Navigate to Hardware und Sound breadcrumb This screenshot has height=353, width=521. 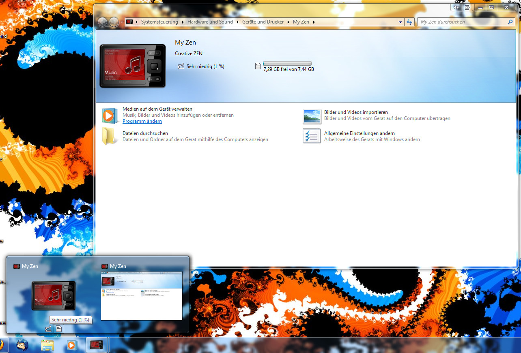210,22
